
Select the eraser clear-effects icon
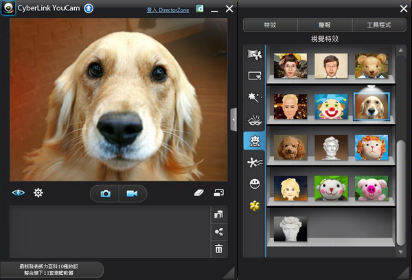coord(199,193)
